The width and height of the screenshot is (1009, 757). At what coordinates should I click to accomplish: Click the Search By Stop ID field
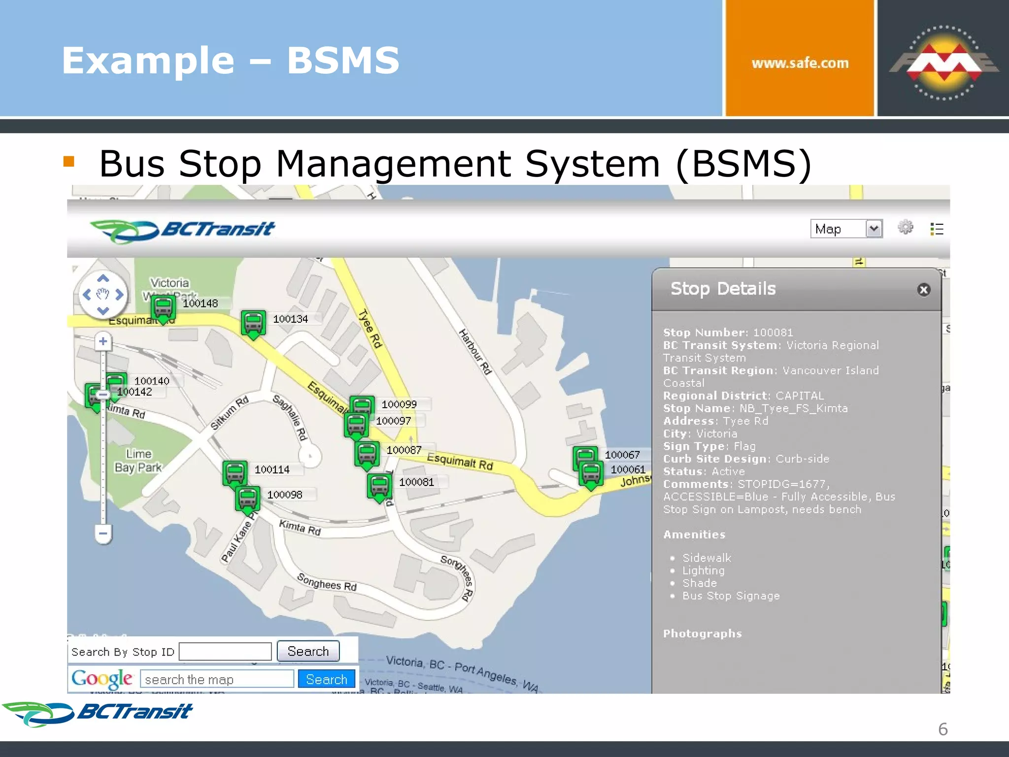tap(225, 652)
